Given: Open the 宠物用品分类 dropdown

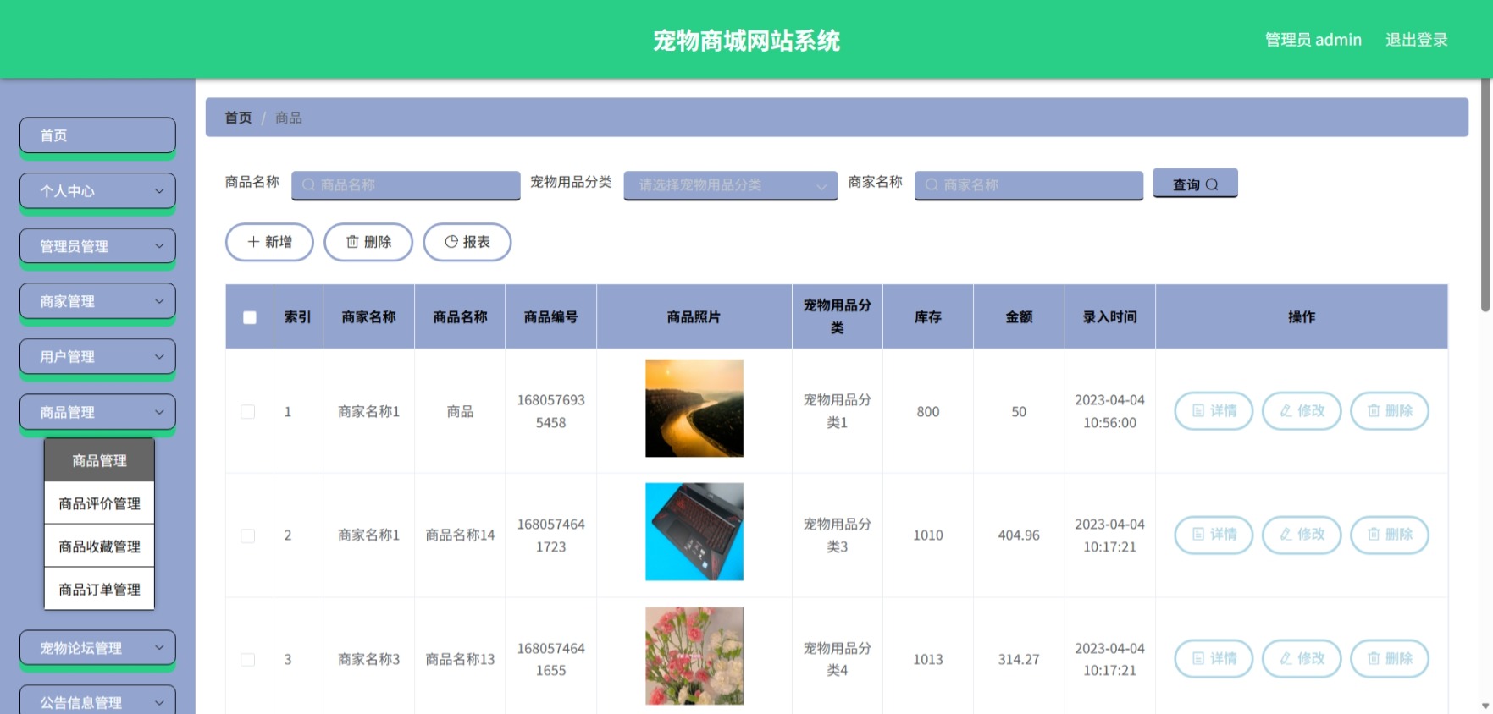Looking at the screenshot, I should [x=731, y=185].
